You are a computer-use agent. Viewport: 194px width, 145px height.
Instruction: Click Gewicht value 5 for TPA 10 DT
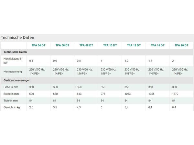102,107
